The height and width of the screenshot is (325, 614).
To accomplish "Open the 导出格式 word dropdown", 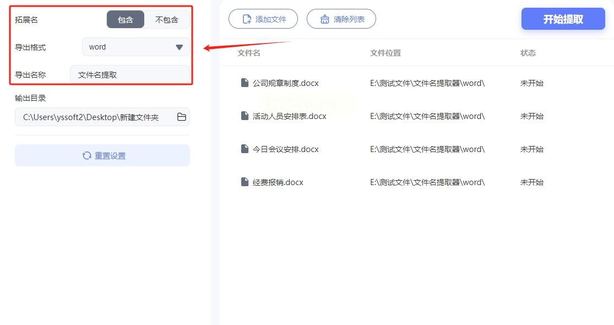I will 136,47.
